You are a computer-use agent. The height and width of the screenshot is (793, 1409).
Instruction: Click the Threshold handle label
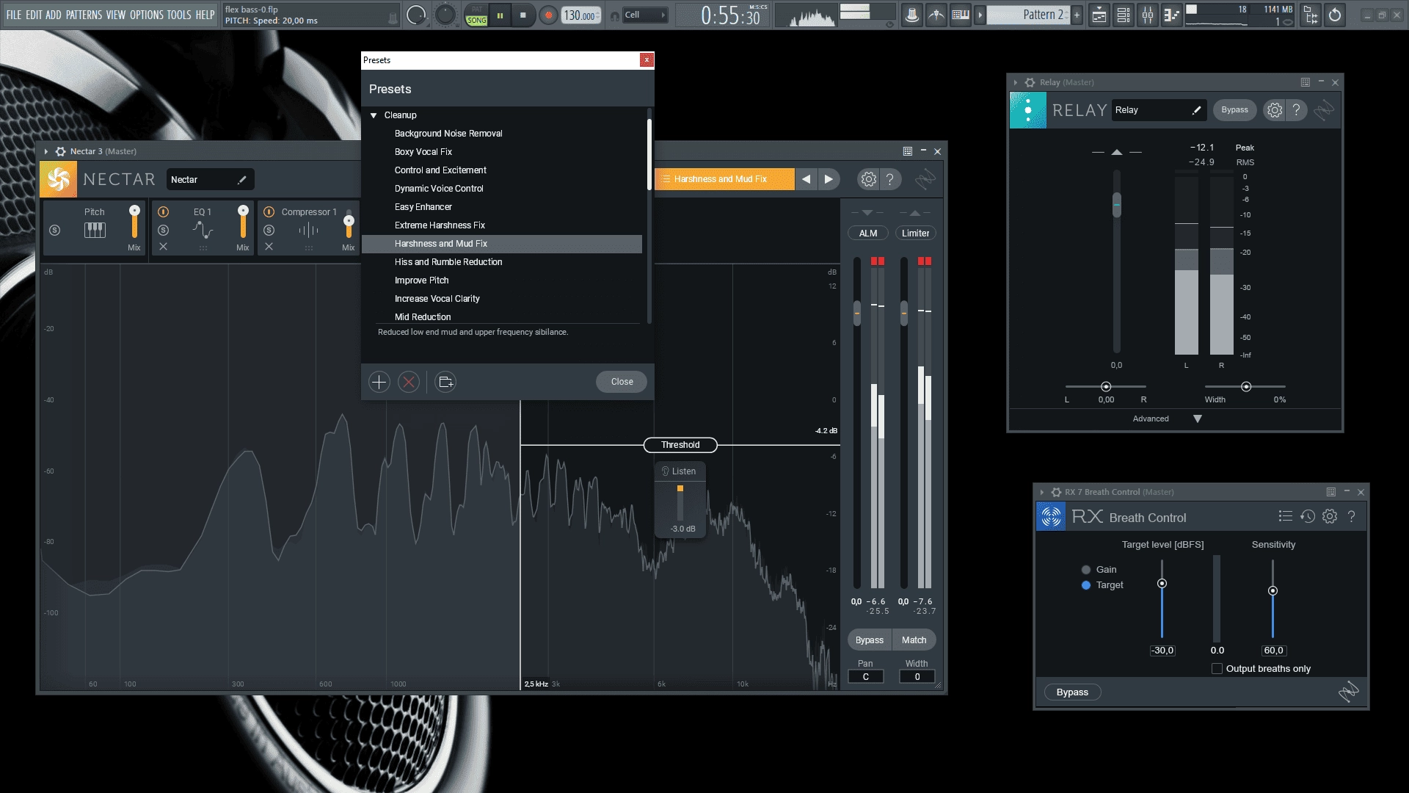(x=680, y=445)
